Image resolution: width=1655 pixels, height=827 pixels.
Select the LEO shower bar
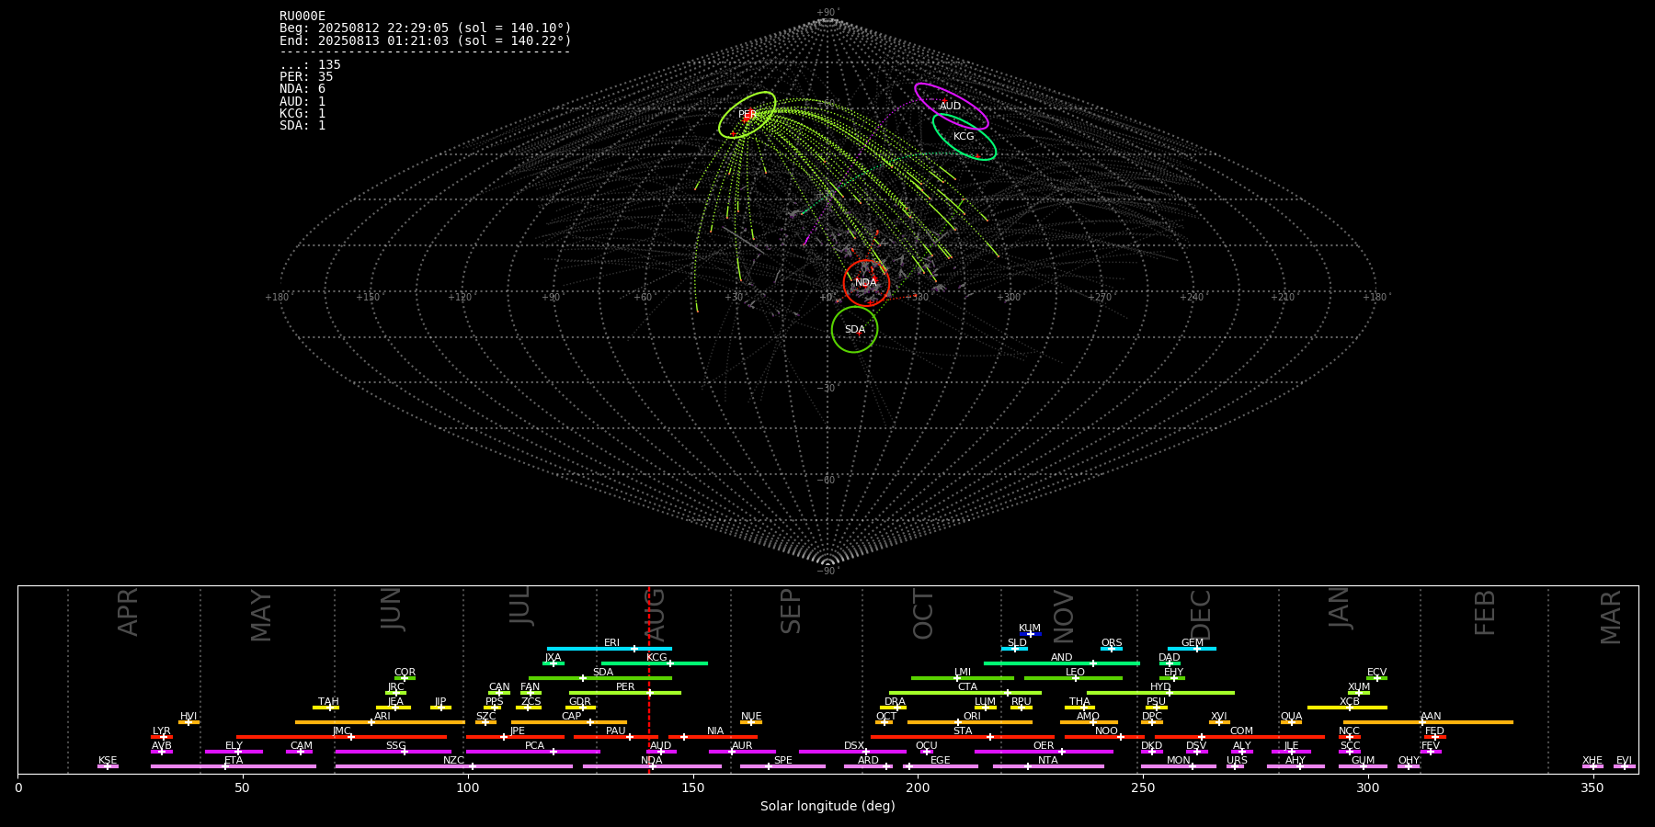tap(1074, 678)
